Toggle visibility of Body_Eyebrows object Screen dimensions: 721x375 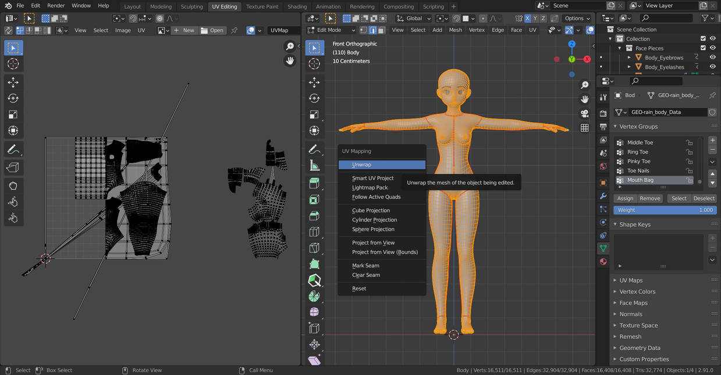pyautogui.click(x=713, y=58)
